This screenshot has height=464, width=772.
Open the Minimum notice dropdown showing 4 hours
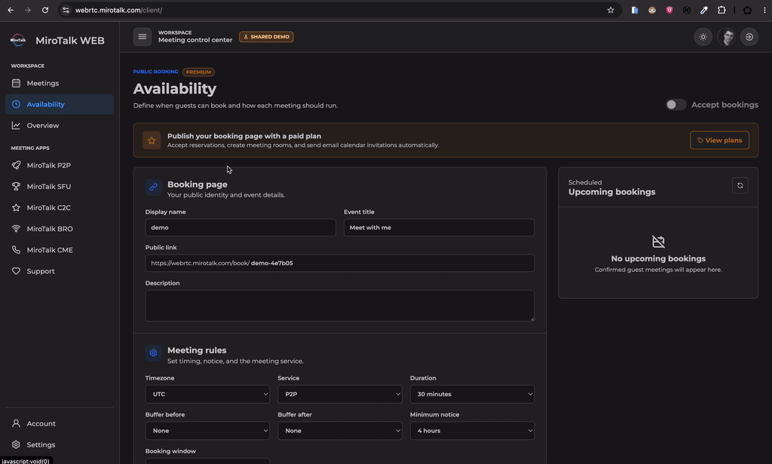tap(472, 431)
